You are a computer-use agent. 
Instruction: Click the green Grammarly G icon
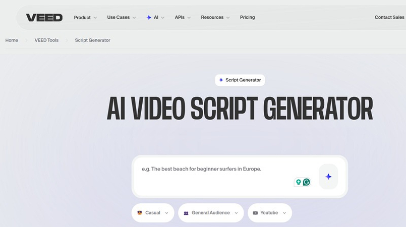(x=306, y=182)
